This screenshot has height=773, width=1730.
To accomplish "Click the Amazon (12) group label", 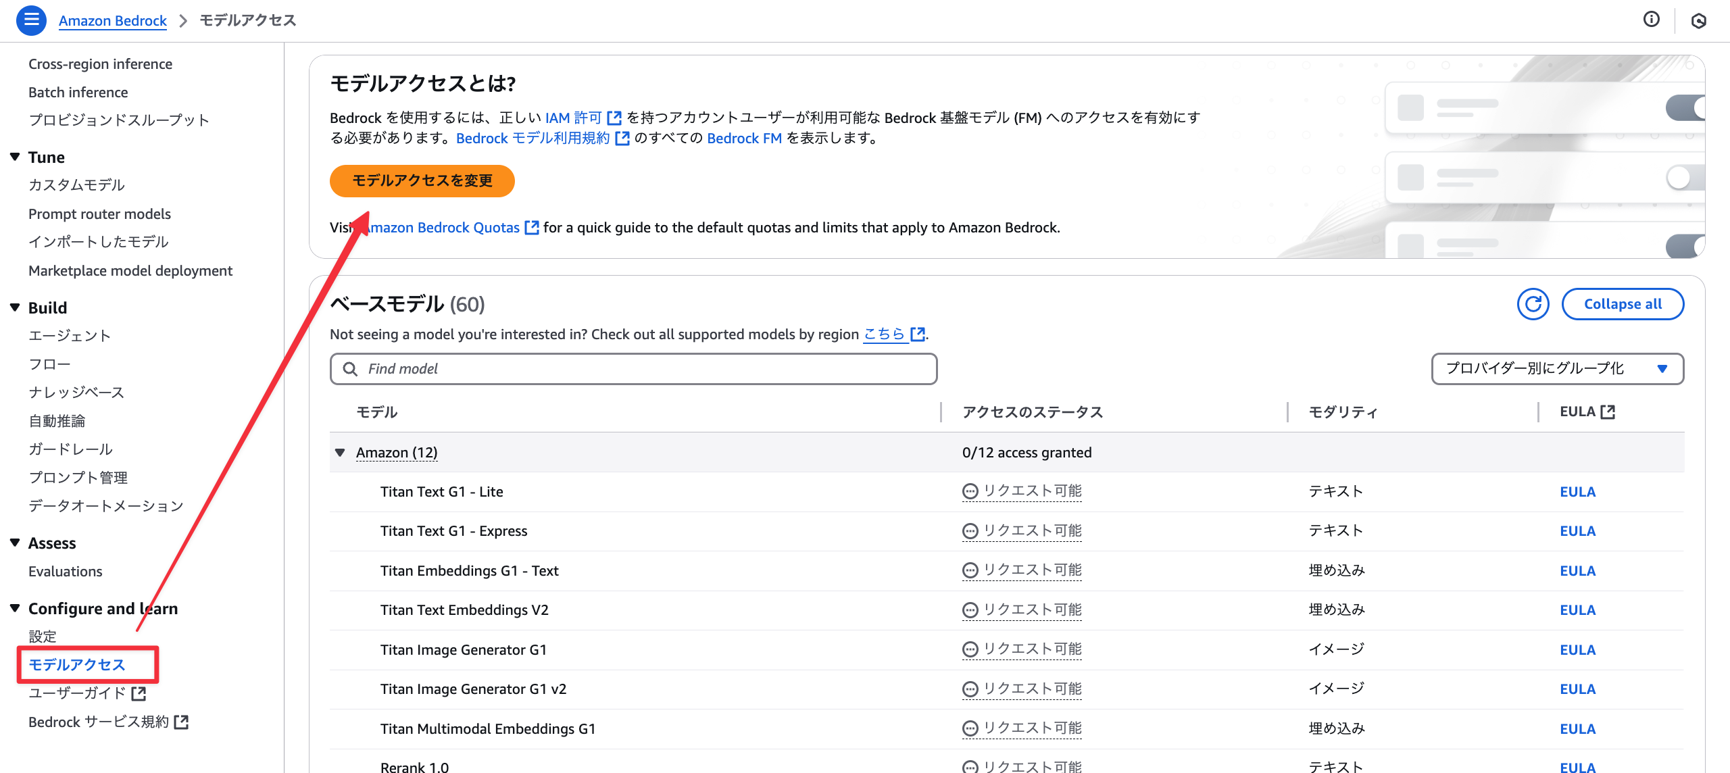I will click(397, 453).
